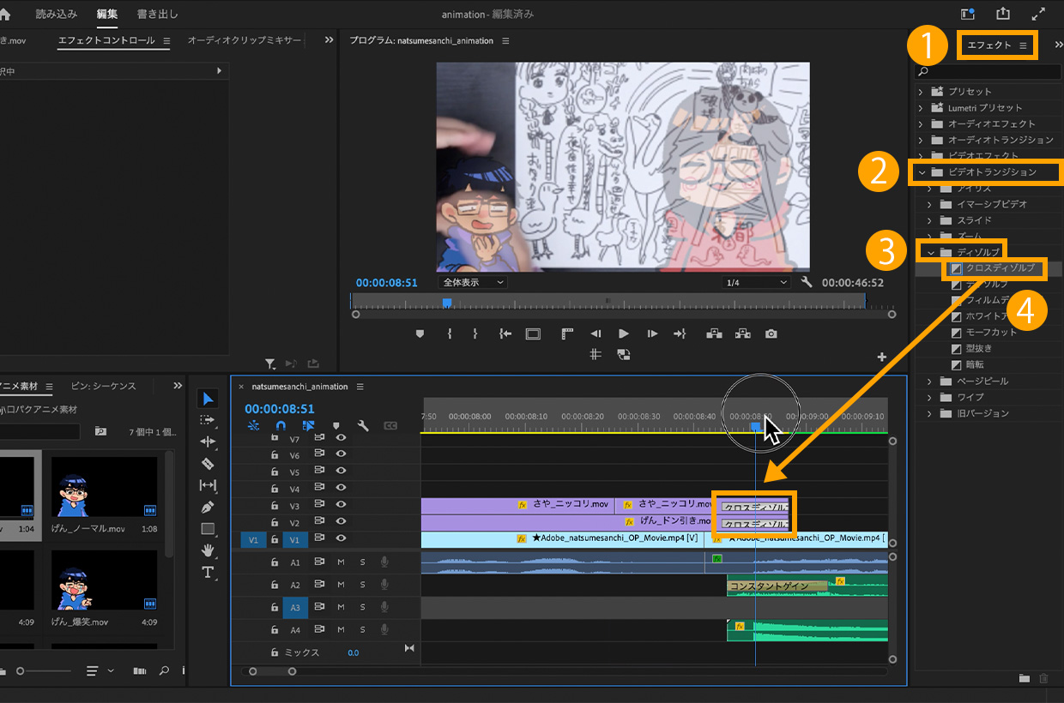The image size is (1064, 703).
Task: Open the program monitor wrench settings
Action: click(x=807, y=282)
